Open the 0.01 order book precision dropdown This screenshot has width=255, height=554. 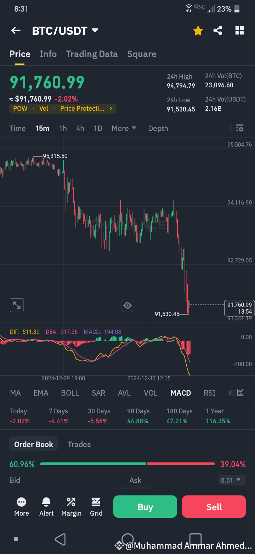pyautogui.click(x=232, y=480)
